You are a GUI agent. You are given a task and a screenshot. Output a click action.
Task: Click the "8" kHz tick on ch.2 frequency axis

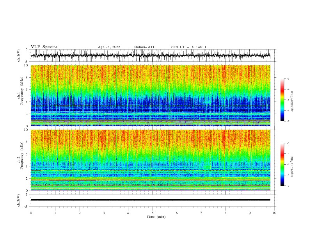coord(28,142)
